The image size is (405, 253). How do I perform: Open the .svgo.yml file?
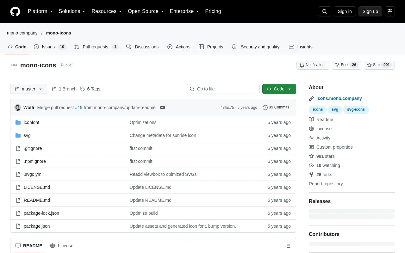[33, 174]
